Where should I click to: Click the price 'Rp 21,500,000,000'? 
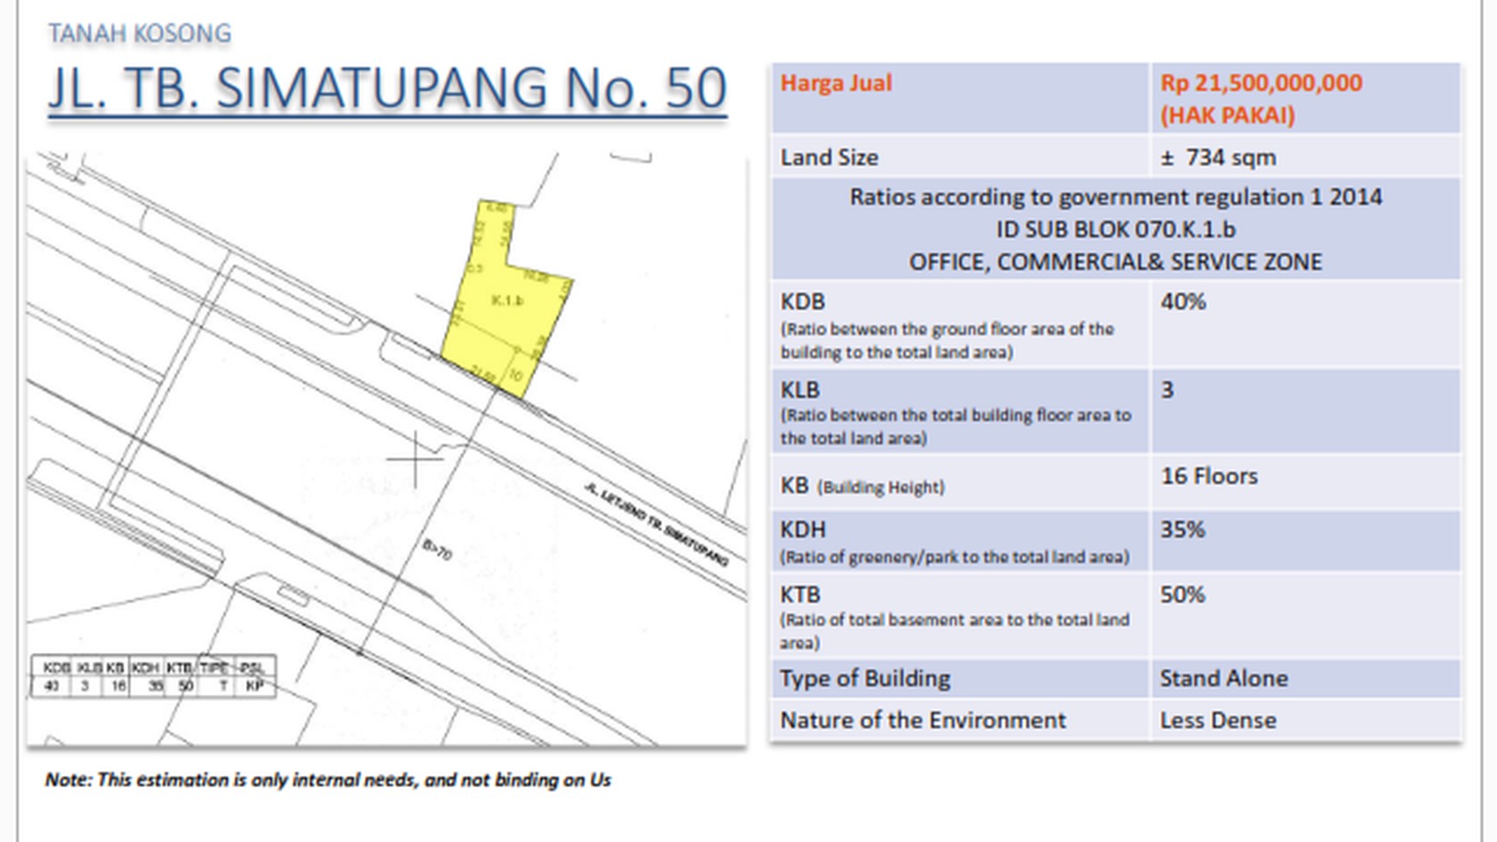pos(1261,83)
